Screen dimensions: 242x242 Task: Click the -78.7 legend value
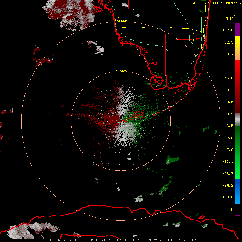[228, 174]
